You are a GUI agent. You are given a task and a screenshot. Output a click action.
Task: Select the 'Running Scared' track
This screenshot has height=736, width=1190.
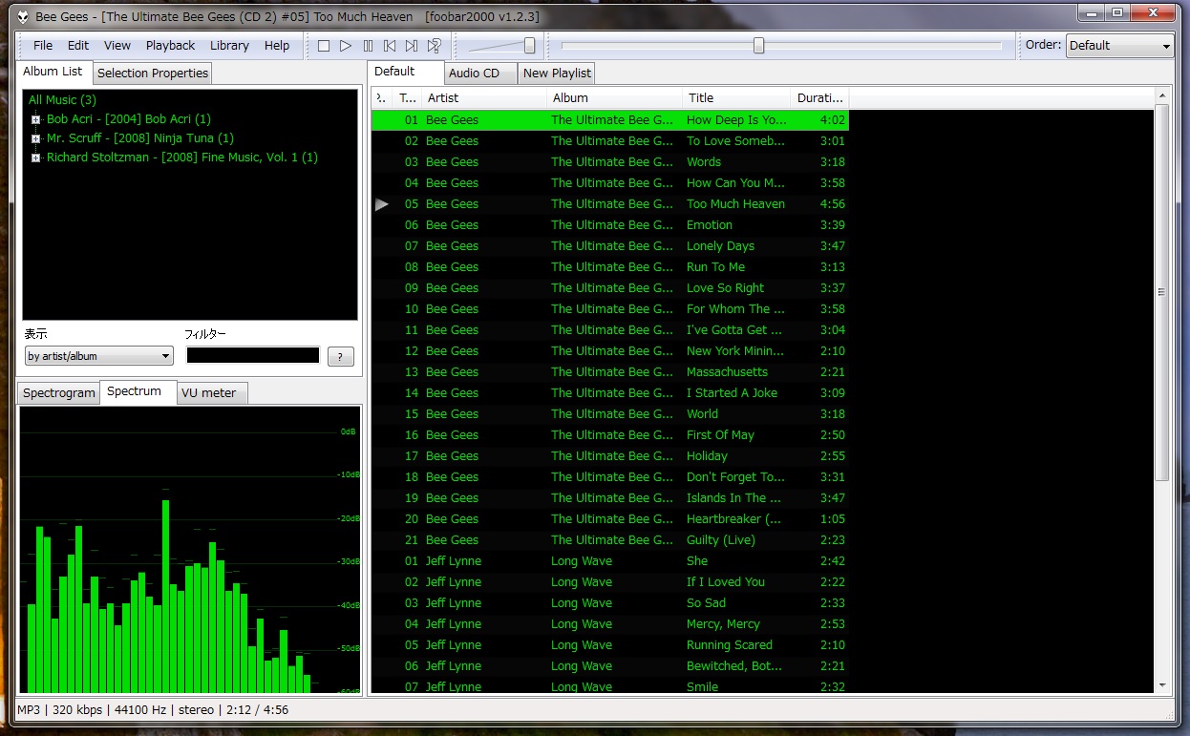(x=609, y=645)
